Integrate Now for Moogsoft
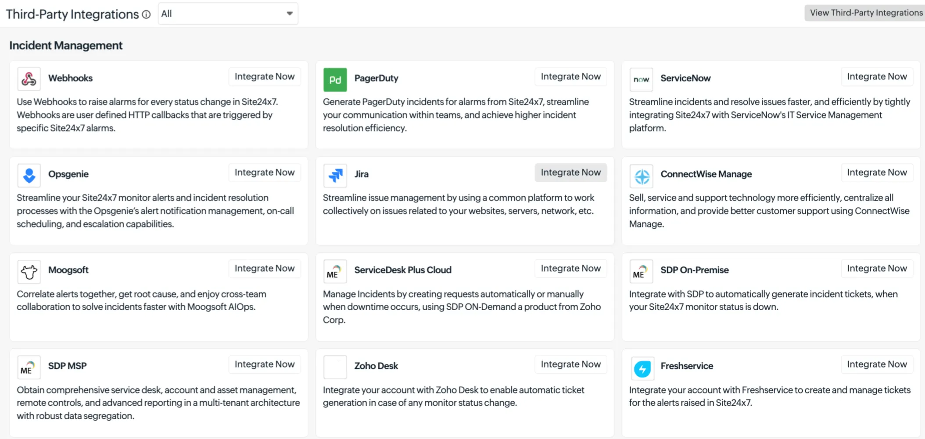The image size is (925, 439). click(265, 269)
